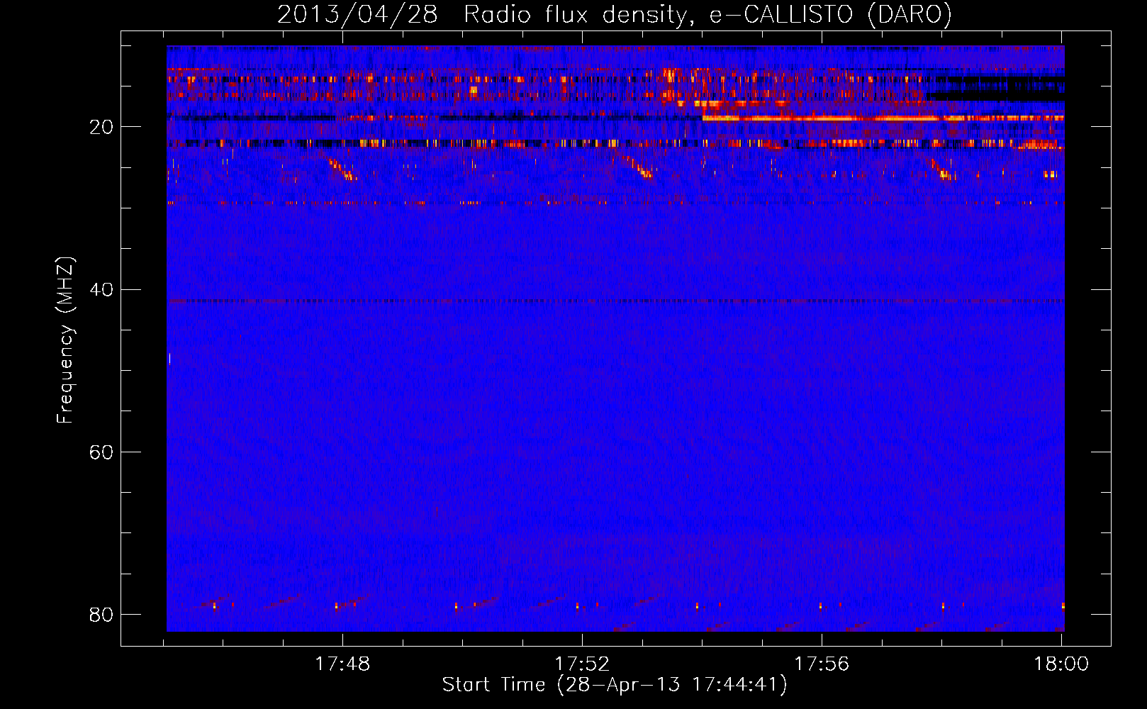Select the 60 MHz frequency tick label
The height and width of the screenshot is (709, 1147).
(x=101, y=452)
